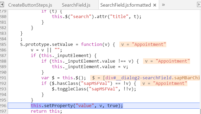Image resolution: width=201 pixels, height=114 pixels.
Task: Set breakpoint on line 293 gutter
Action: tap(3, 89)
